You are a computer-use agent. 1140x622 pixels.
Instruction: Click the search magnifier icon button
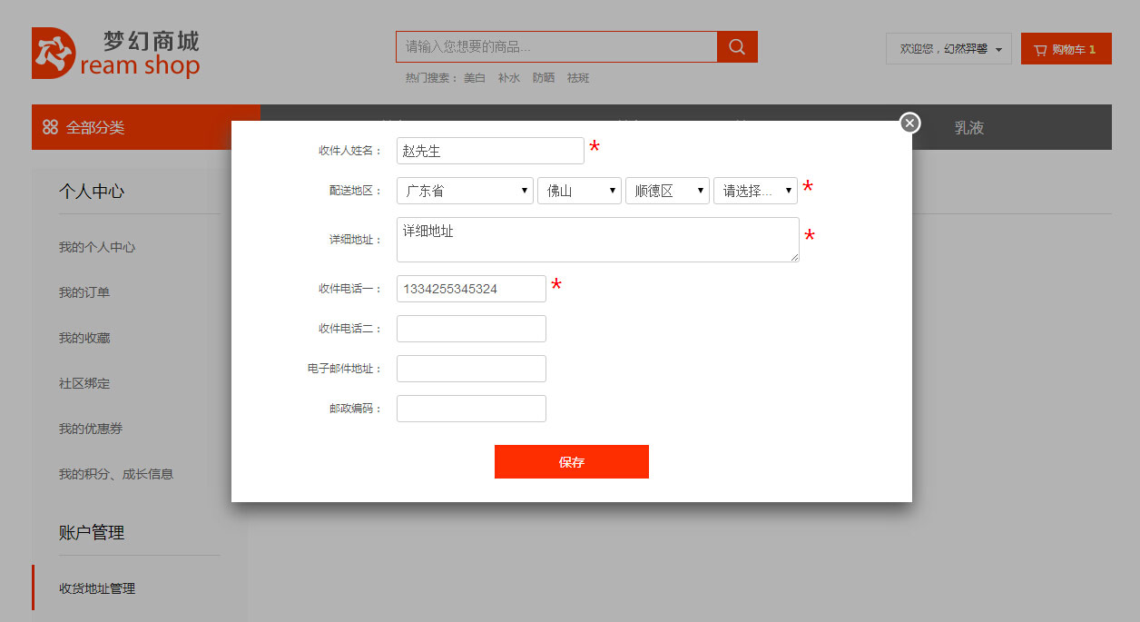tap(737, 47)
